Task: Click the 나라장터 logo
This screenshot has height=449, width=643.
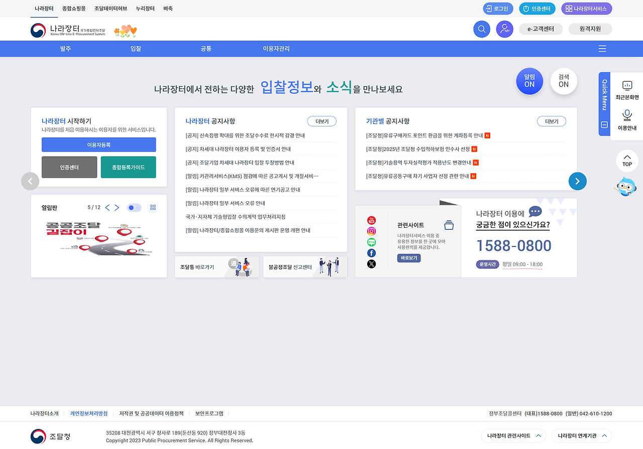Action: point(68,30)
